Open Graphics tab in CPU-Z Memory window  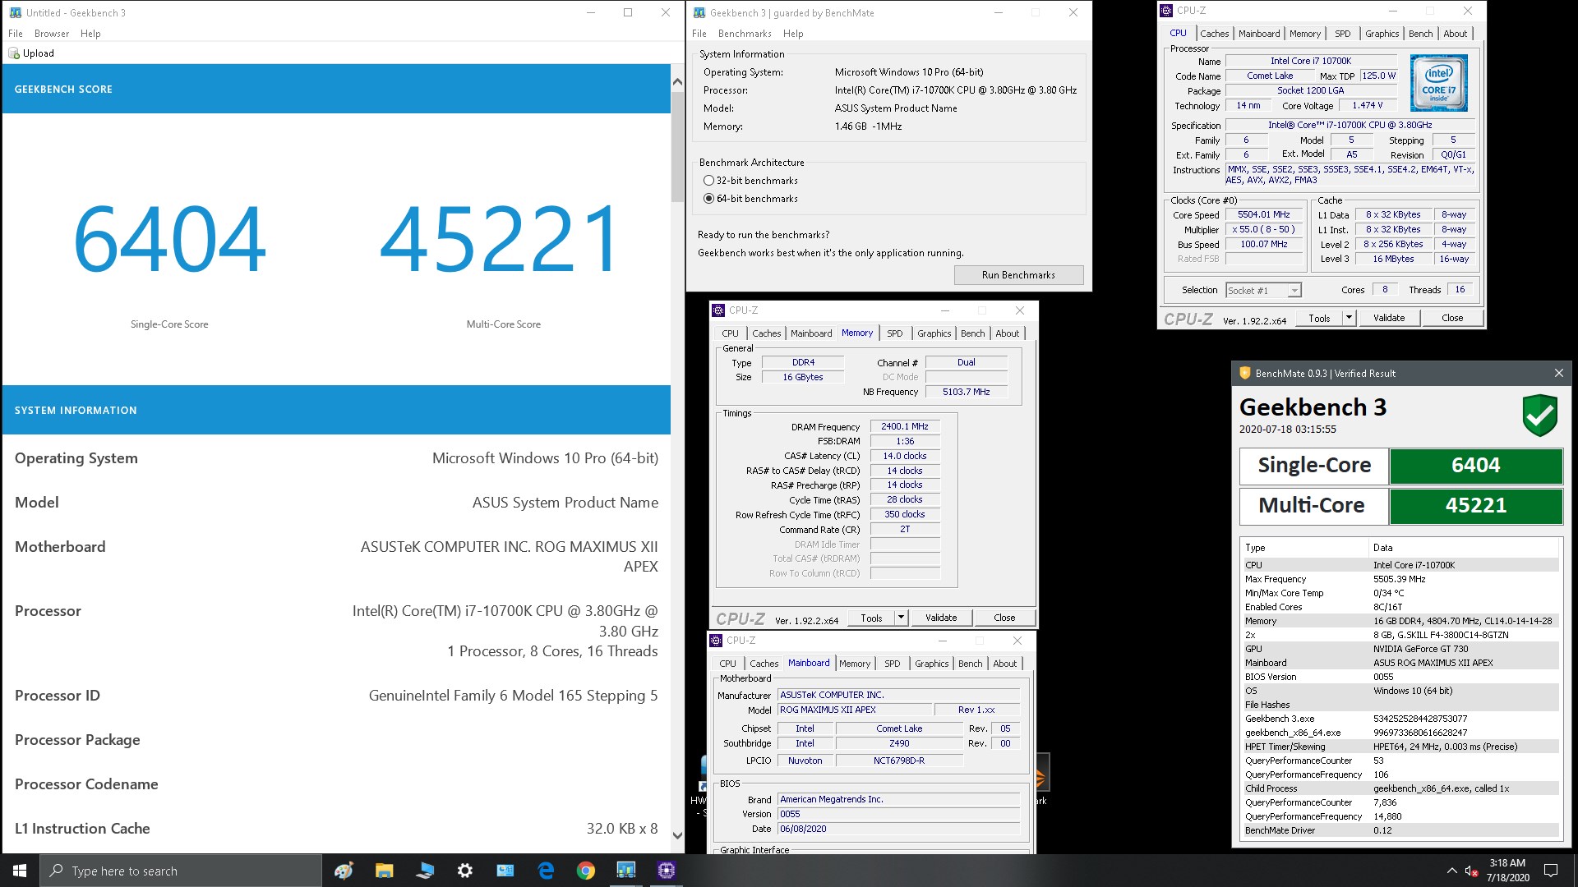934,333
